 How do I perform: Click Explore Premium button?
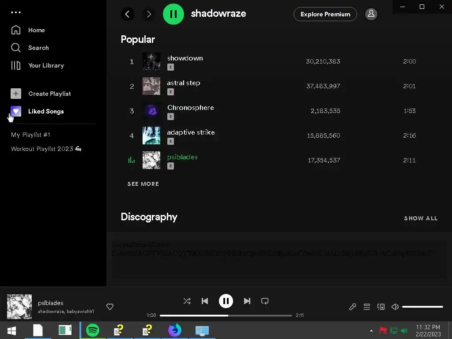[x=325, y=14]
